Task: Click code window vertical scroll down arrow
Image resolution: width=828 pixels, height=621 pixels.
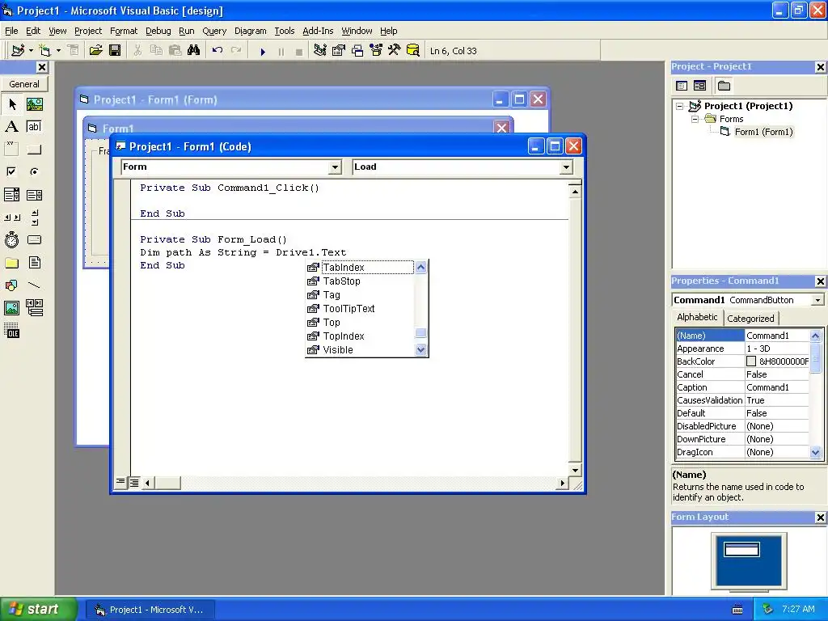Action: click(x=575, y=470)
